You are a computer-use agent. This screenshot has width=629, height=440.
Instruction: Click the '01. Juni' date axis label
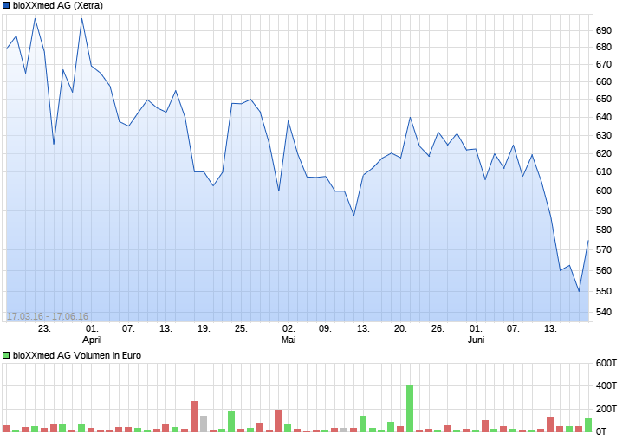477,334
